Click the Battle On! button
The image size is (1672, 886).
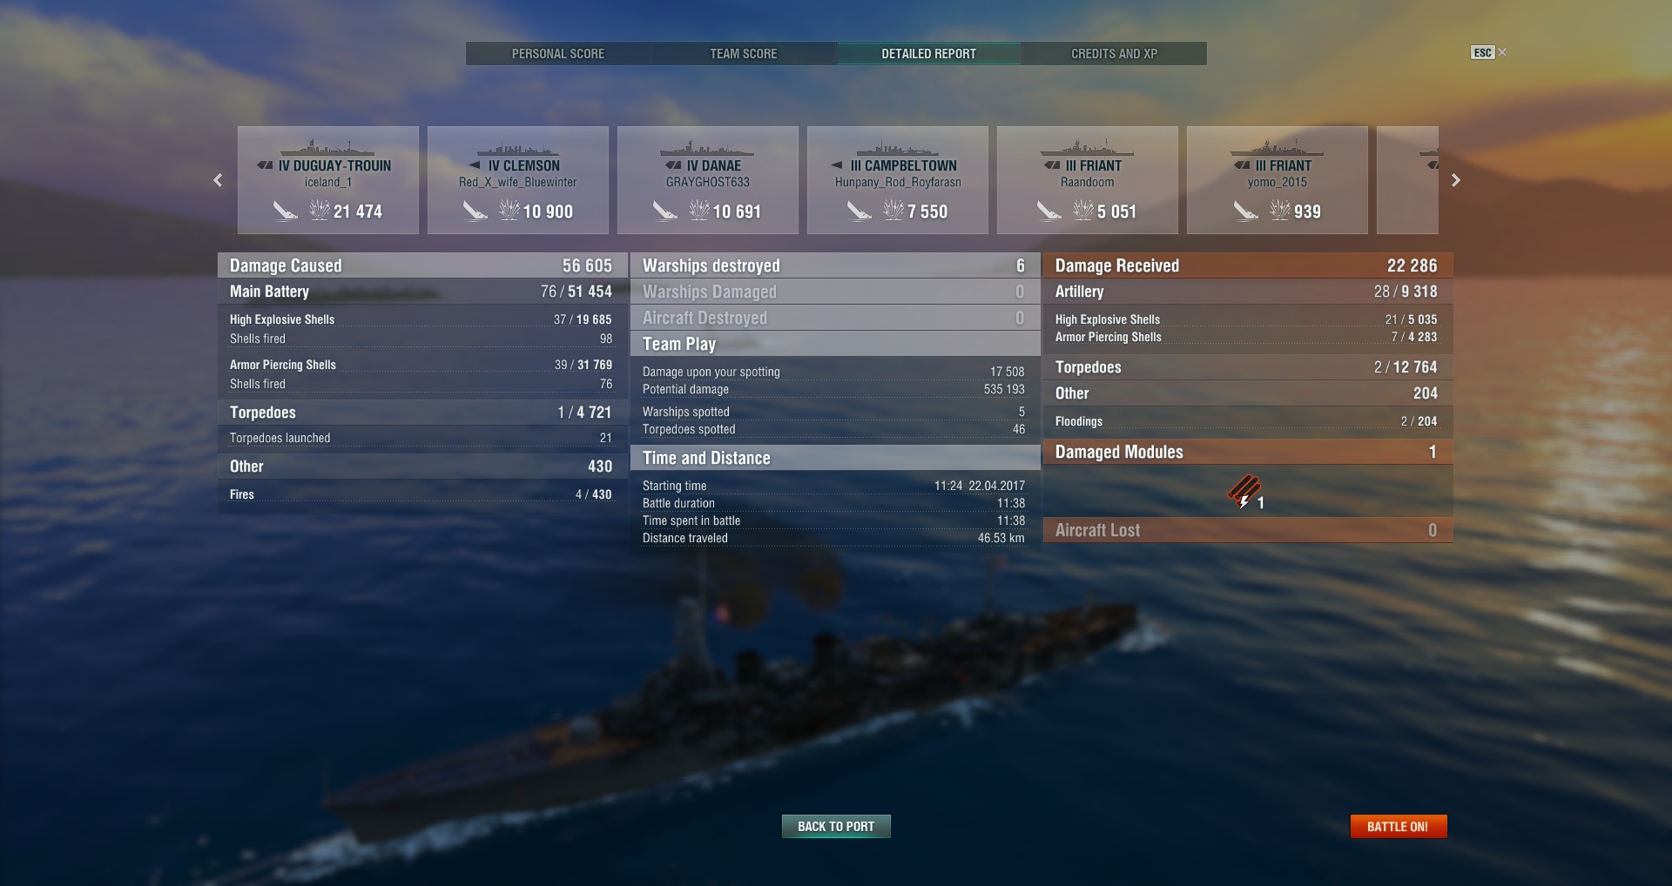click(1399, 826)
